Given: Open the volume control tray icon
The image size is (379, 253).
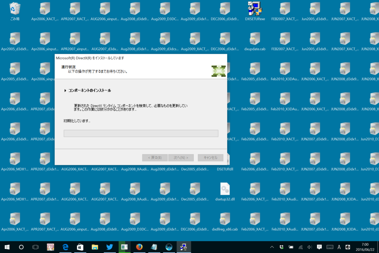Looking at the screenshot, I should (x=310, y=247).
